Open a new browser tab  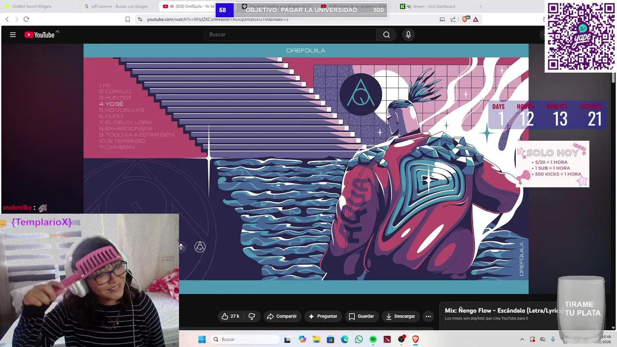tap(480, 6)
